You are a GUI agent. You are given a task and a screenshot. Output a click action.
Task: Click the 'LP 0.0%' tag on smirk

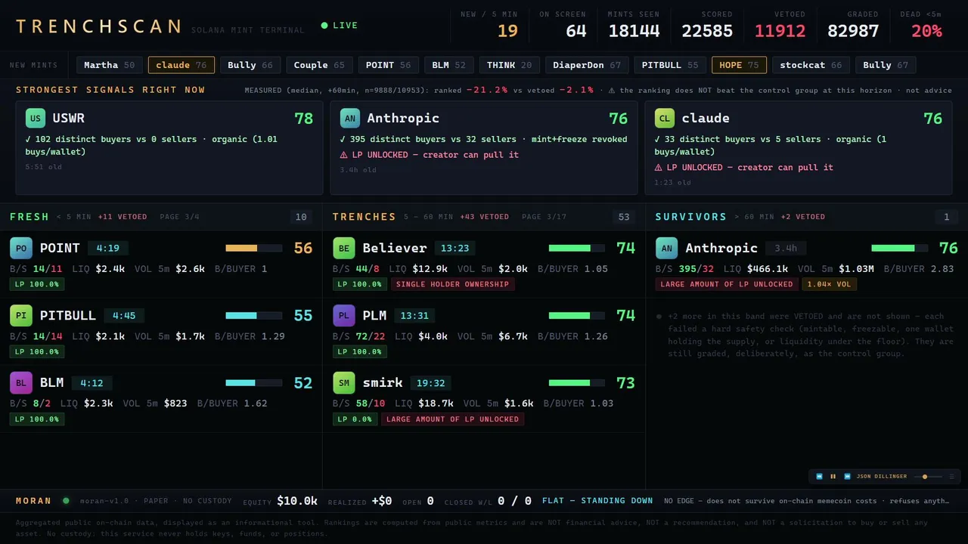pyautogui.click(x=355, y=419)
